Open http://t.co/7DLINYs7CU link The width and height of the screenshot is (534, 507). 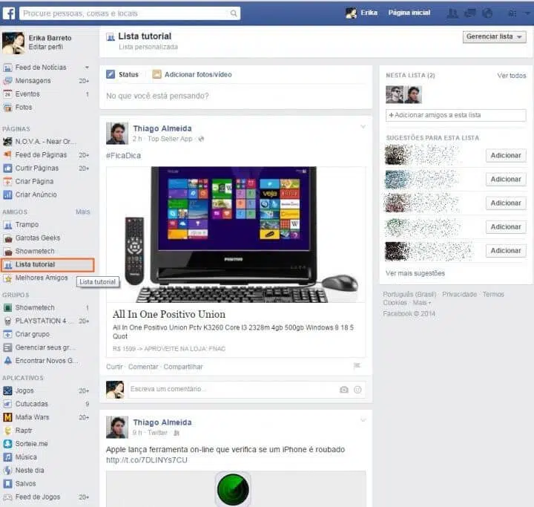click(146, 460)
